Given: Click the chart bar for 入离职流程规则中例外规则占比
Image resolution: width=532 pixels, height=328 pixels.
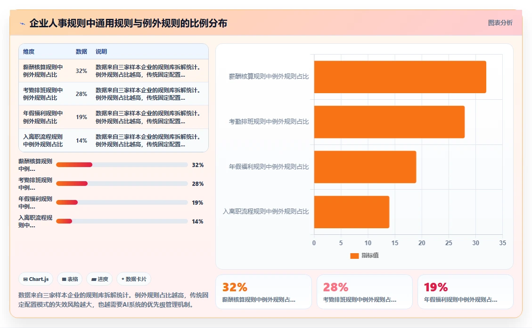Looking at the screenshot, I should [352, 212].
